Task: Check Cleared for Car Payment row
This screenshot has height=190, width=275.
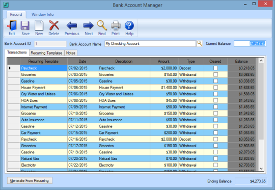Action: click(x=215, y=133)
